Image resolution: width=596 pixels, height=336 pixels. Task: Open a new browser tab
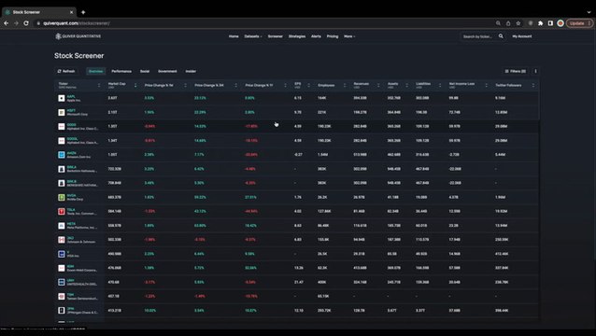(83, 12)
